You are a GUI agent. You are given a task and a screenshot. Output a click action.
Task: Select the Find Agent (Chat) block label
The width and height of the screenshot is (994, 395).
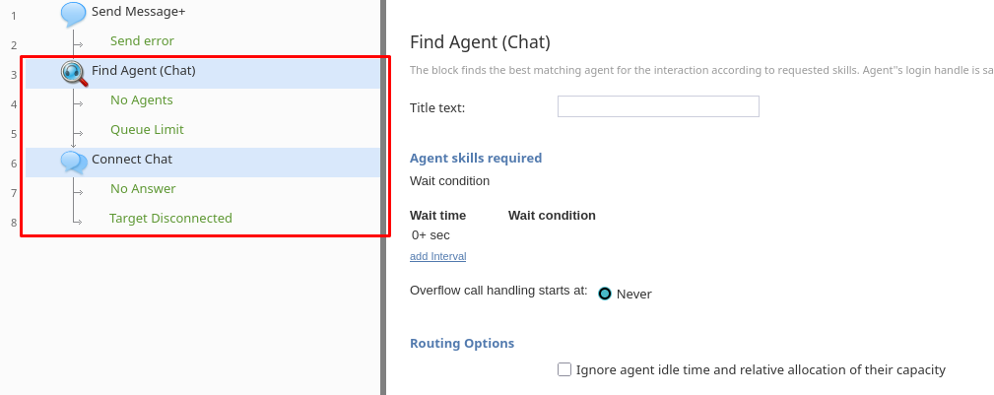click(x=144, y=71)
